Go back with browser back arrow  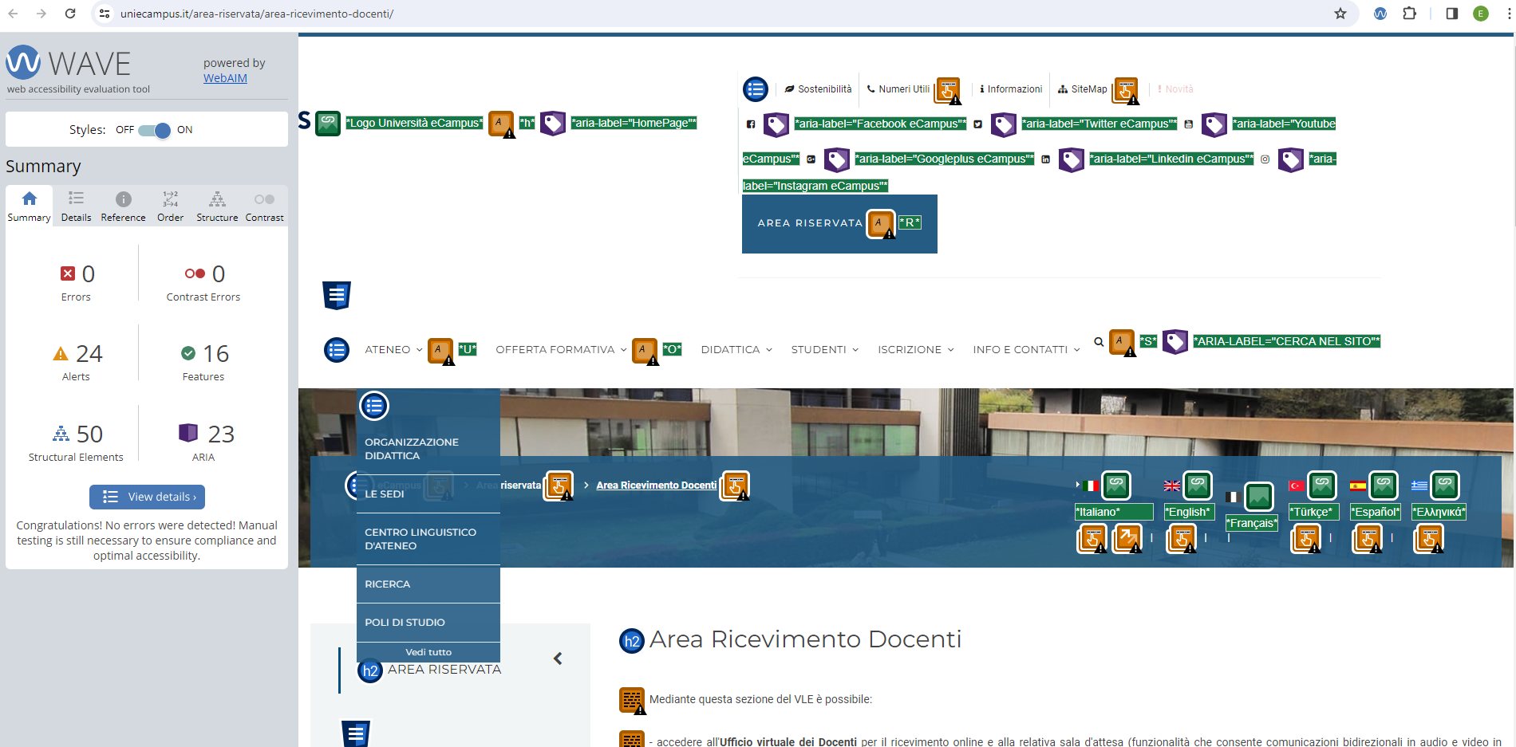click(x=13, y=14)
